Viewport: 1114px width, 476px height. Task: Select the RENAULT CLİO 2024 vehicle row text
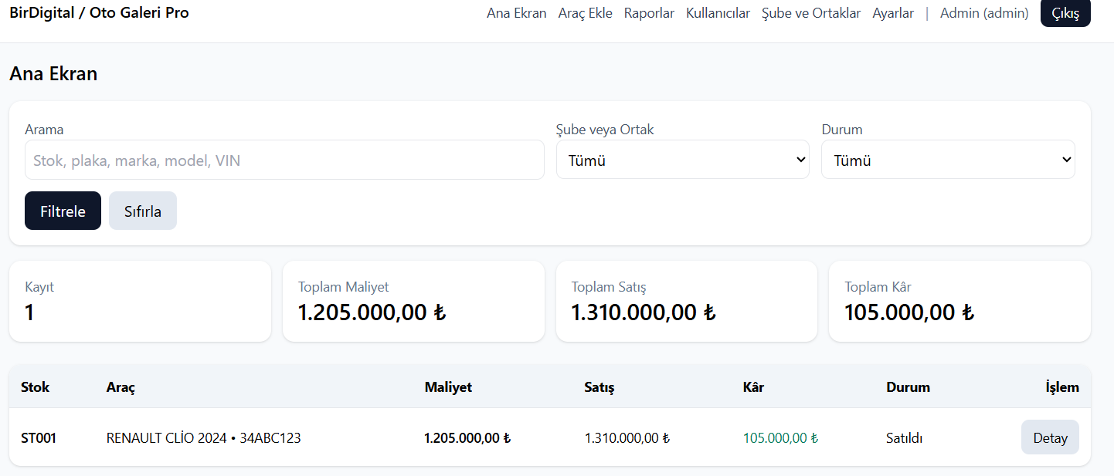point(203,438)
